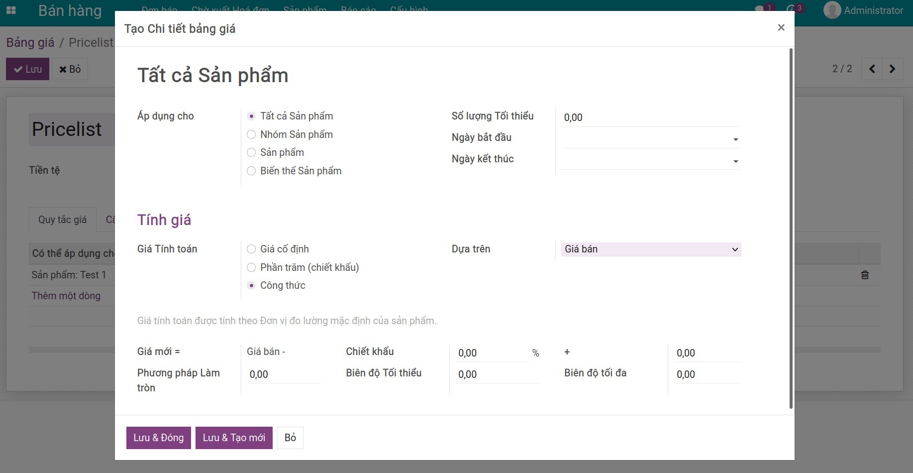Click the Số lượng Tối thiểu field

(x=651, y=118)
